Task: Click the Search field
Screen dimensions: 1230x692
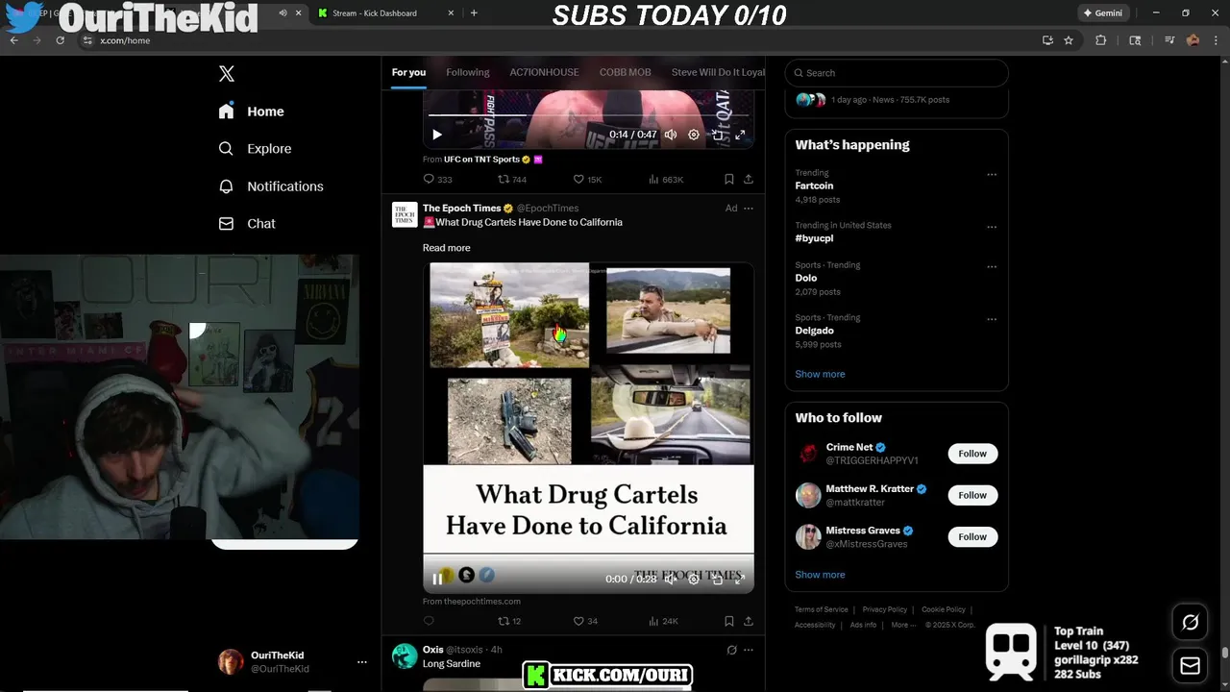Action: (897, 73)
